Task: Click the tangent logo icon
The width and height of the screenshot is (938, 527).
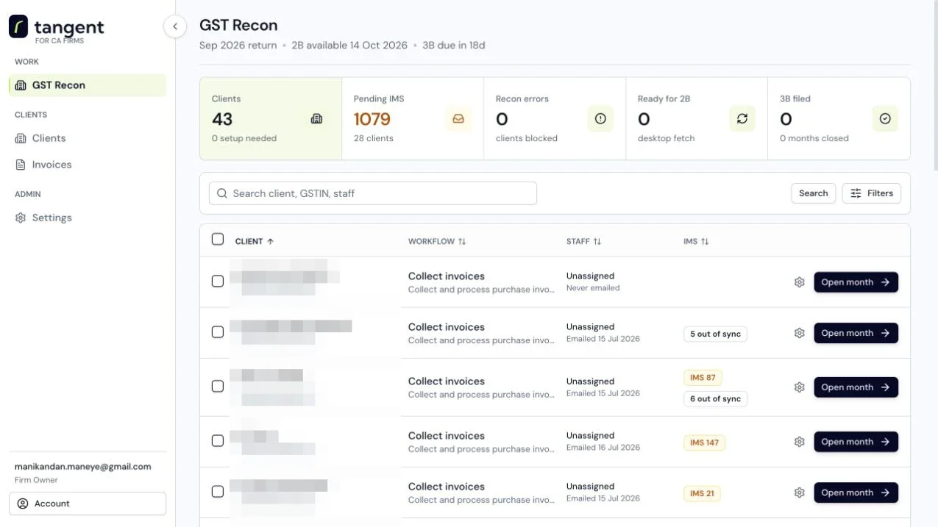Action: pos(18,26)
